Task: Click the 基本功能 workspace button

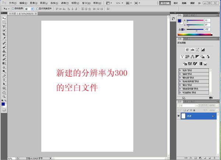Action: tap(165, 3)
